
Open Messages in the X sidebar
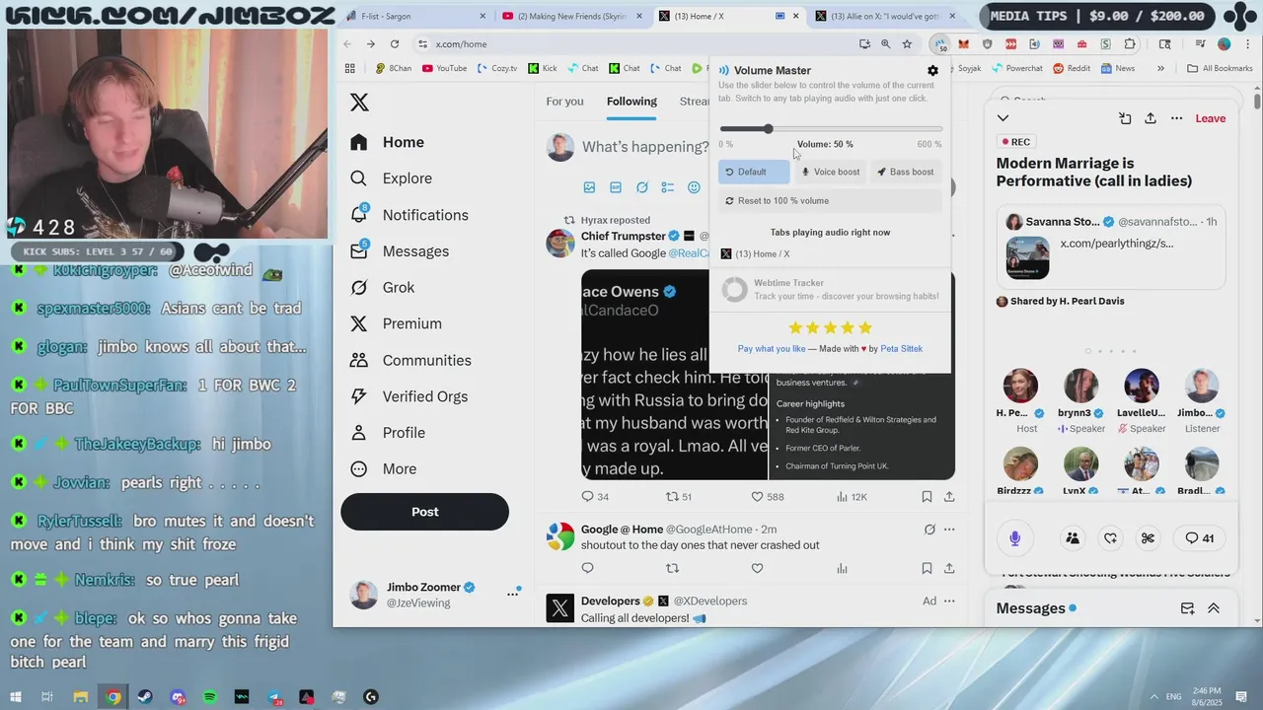click(x=400, y=251)
